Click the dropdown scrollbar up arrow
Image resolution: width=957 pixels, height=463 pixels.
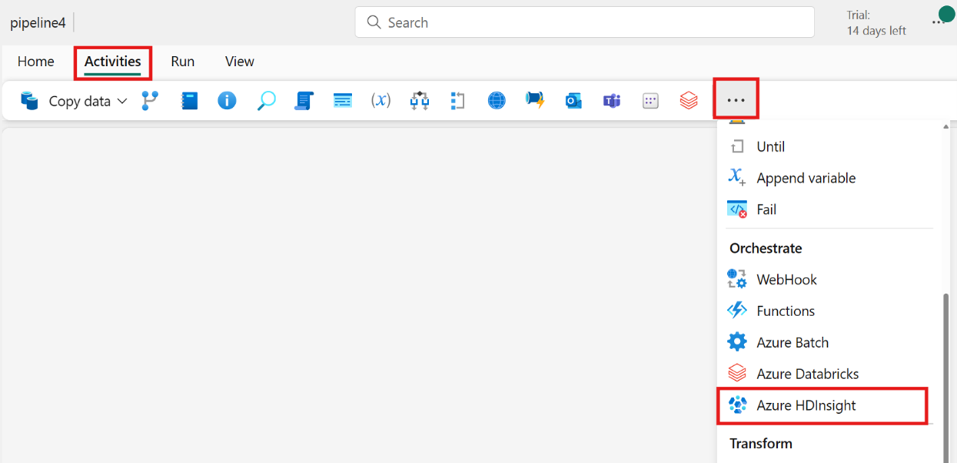point(946,127)
